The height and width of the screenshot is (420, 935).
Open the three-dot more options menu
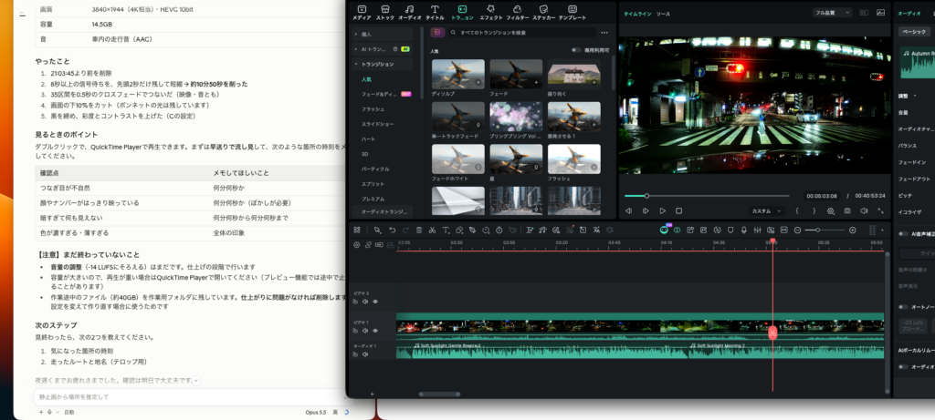point(604,33)
